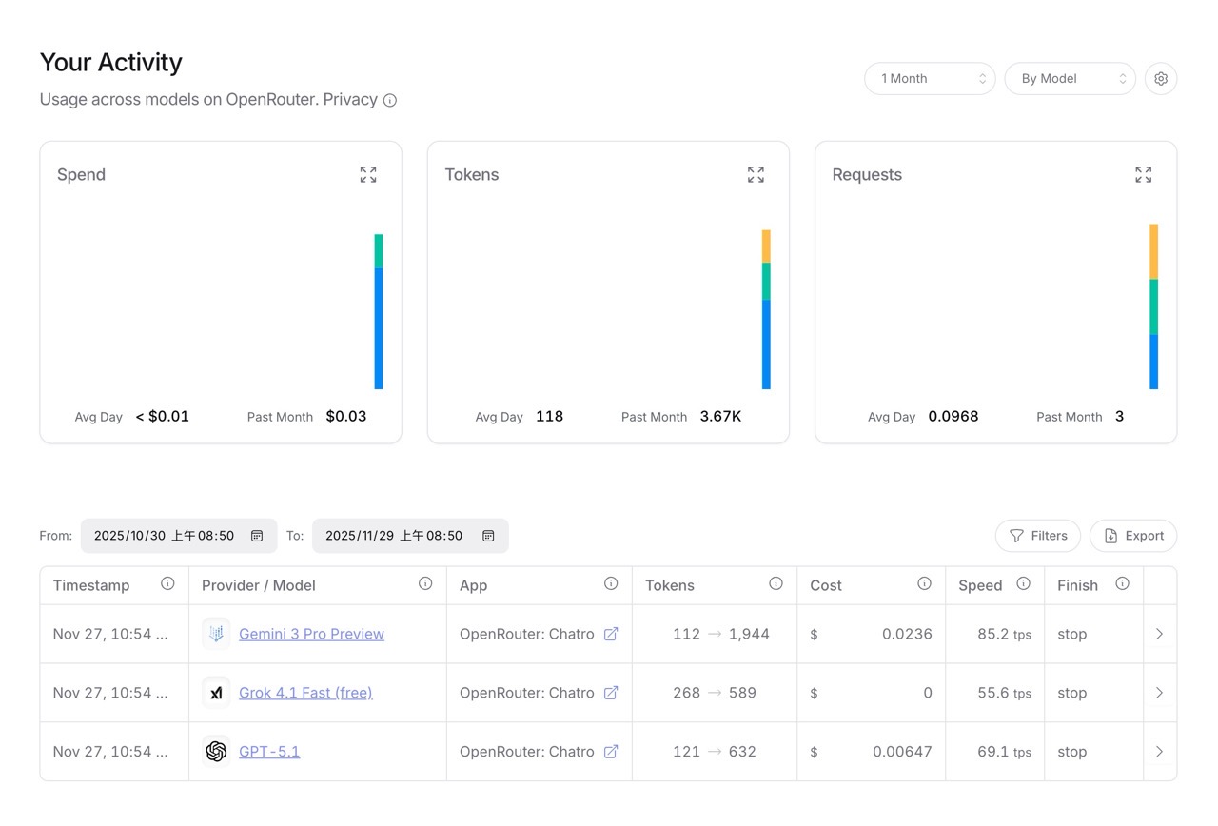Image resolution: width=1218 pixels, height=826 pixels.
Task: Open calendar picker in From date field
Action: (x=257, y=536)
